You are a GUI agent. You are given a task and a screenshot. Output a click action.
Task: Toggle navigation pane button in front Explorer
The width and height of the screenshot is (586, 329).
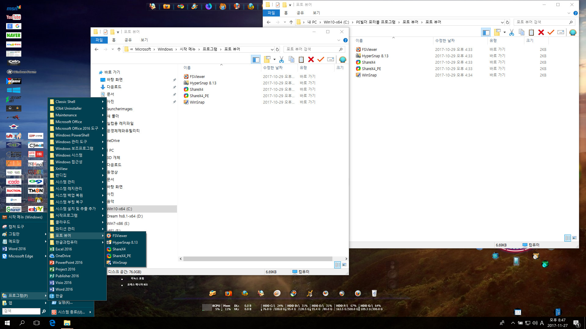coord(256,59)
